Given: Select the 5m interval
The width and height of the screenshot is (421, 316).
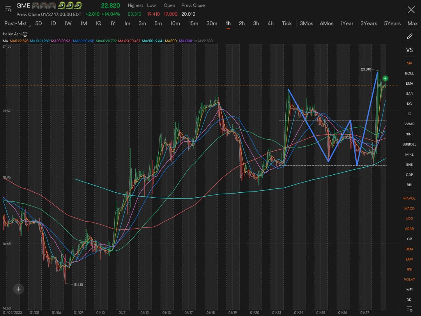Looking at the screenshot, I should point(158,23).
